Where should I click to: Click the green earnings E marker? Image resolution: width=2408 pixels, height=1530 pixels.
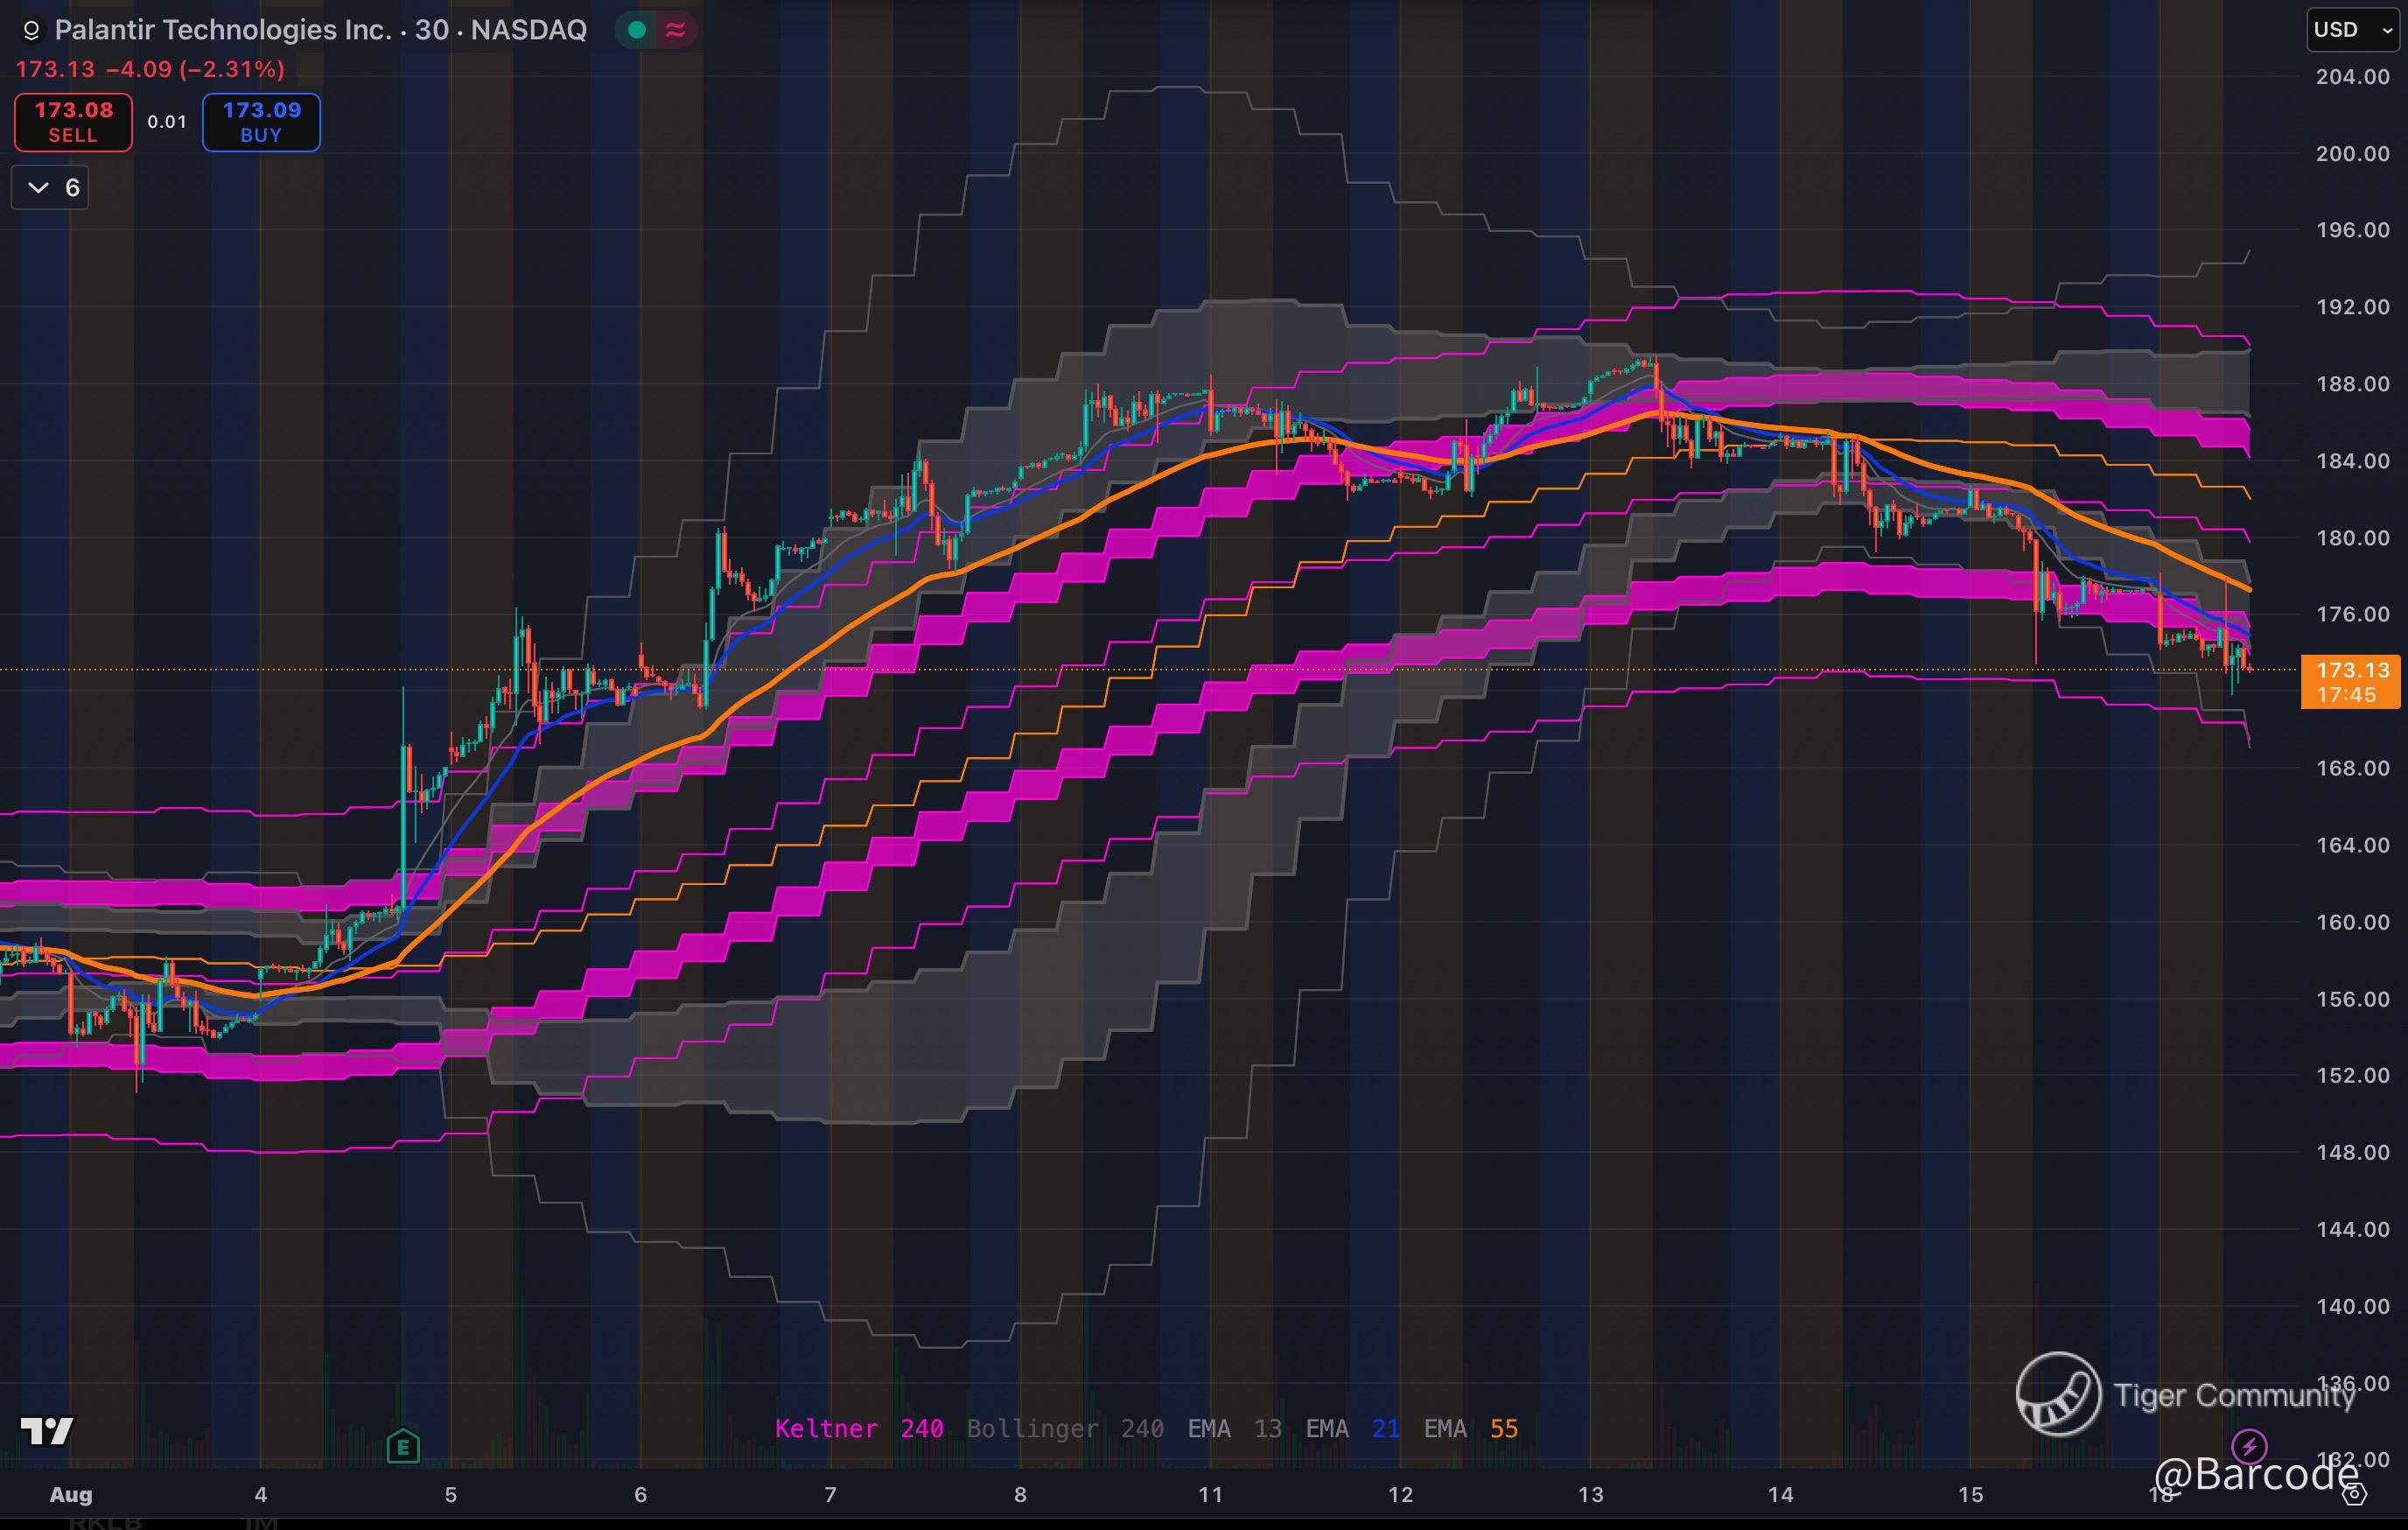(x=403, y=1446)
